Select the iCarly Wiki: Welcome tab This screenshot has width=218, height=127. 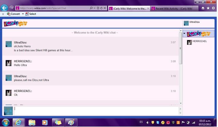(x=129, y=8)
